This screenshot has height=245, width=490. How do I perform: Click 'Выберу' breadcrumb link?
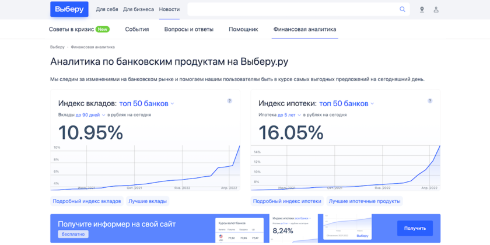pos(57,47)
